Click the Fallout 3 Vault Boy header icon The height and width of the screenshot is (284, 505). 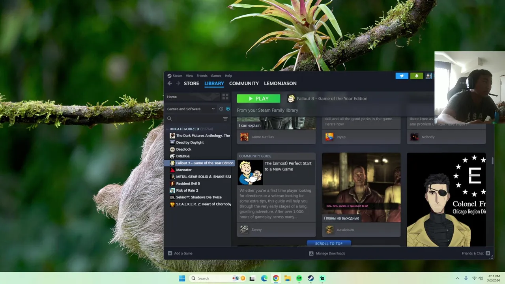291,99
